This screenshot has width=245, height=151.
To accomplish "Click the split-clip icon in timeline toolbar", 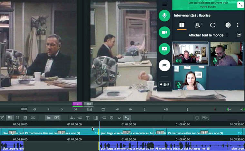I will (33, 118).
